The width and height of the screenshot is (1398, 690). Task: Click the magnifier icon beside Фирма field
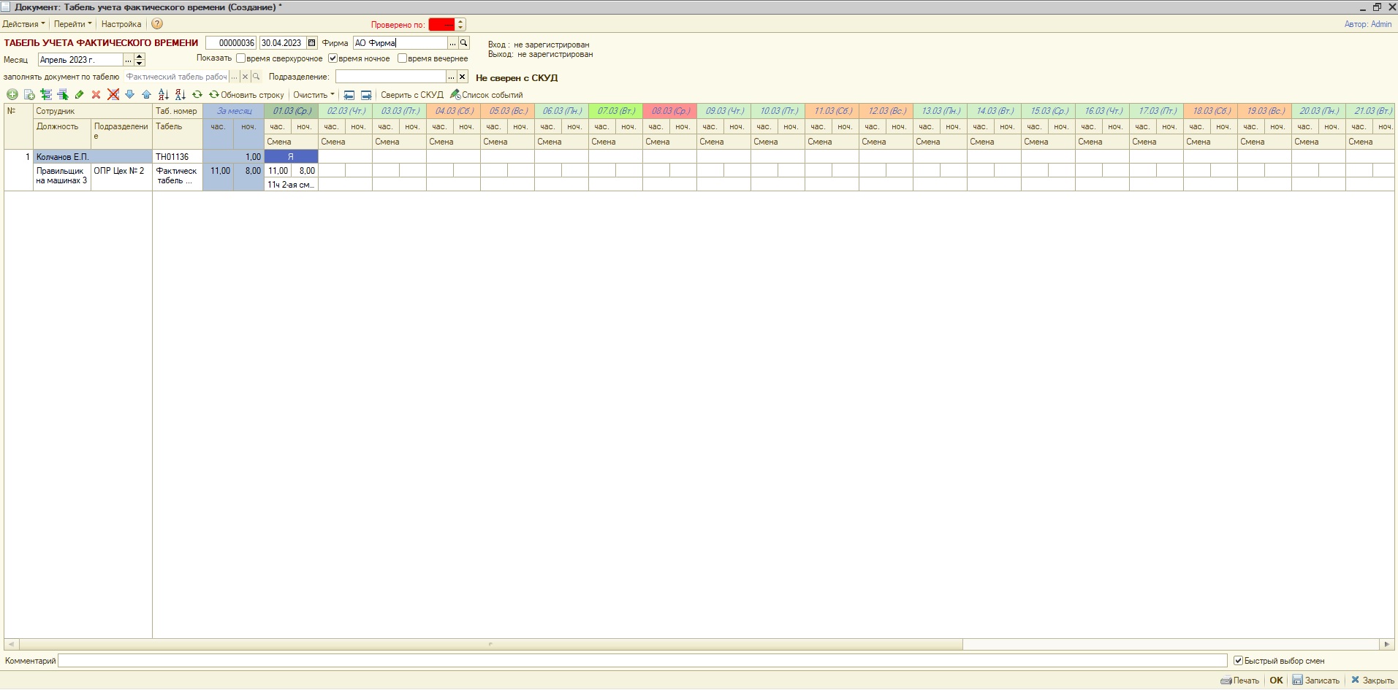click(463, 43)
